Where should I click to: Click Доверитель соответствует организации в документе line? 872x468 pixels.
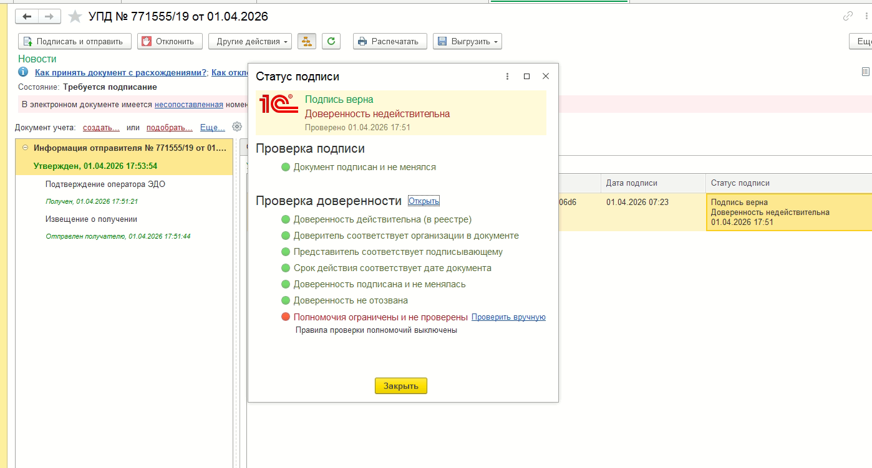tap(406, 236)
